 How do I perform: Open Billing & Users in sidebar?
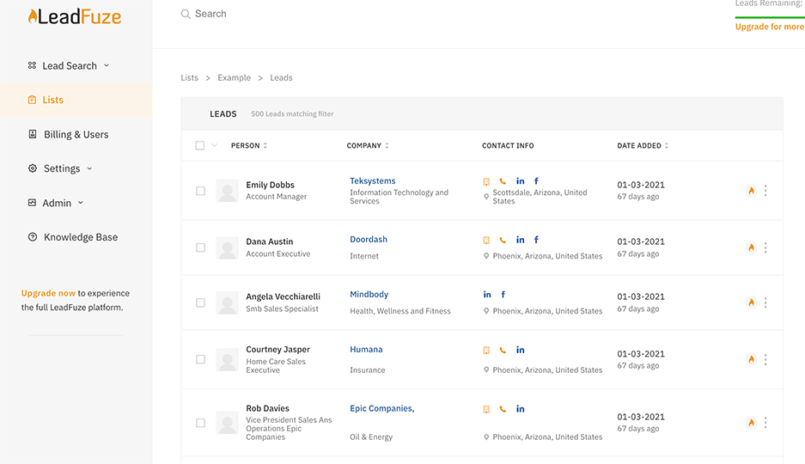[x=76, y=134]
